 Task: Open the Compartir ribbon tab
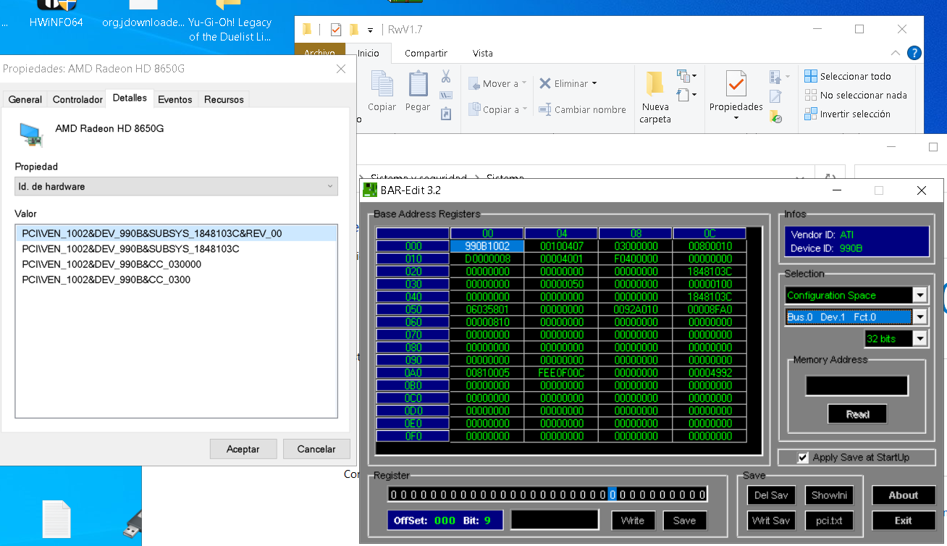click(426, 53)
